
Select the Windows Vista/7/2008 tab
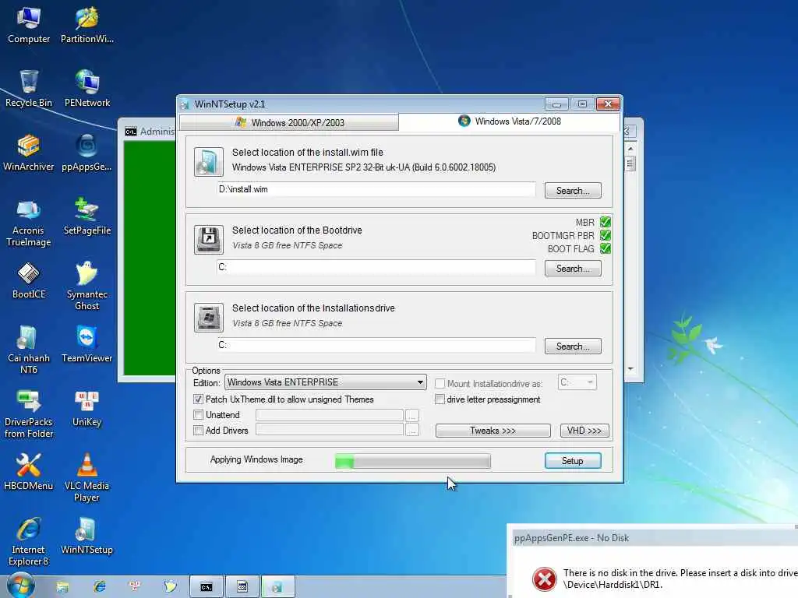click(x=510, y=121)
